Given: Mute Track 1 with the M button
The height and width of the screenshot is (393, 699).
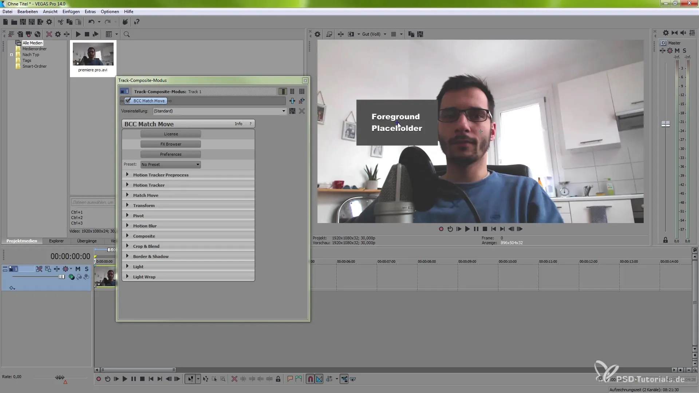Looking at the screenshot, I should (x=78, y=269).
